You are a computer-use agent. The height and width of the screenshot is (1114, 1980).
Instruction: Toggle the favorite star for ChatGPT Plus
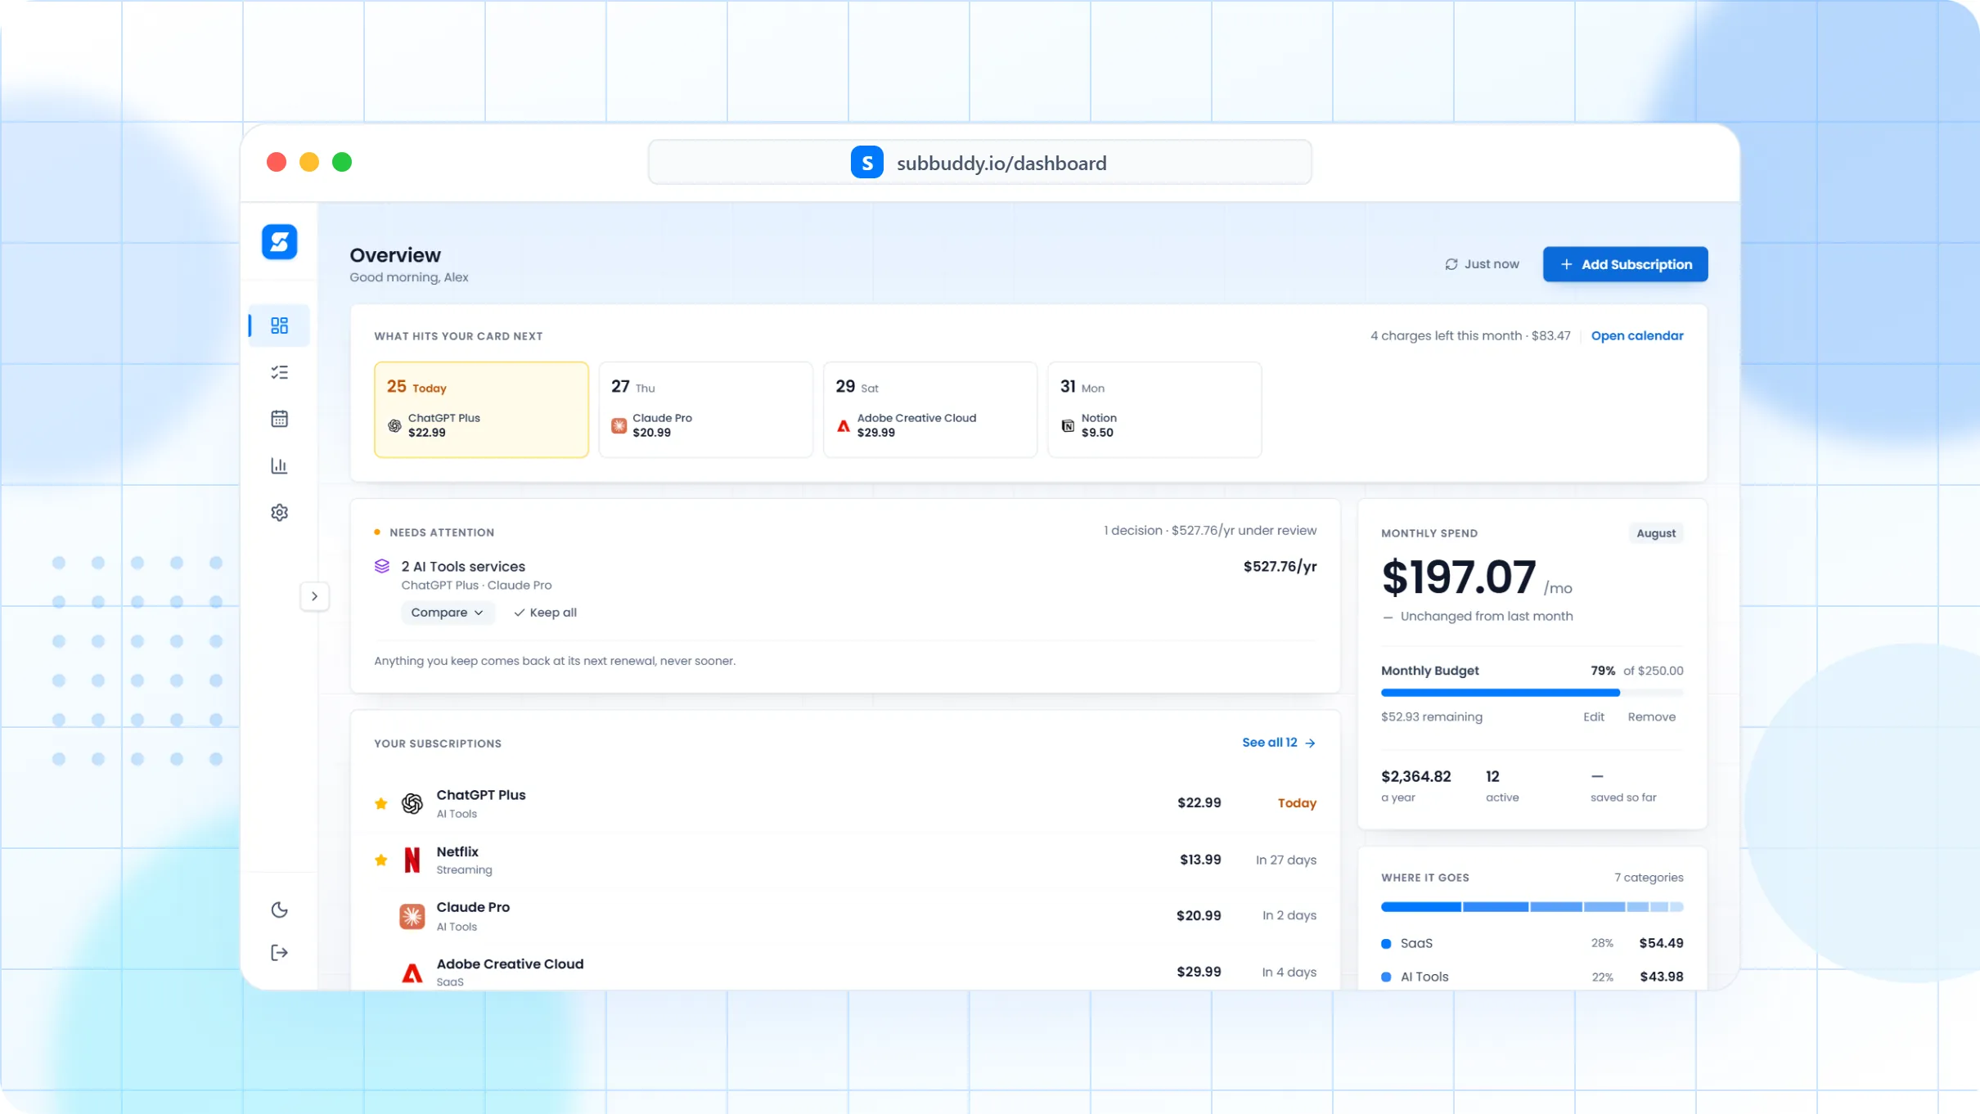click(381, 803)
